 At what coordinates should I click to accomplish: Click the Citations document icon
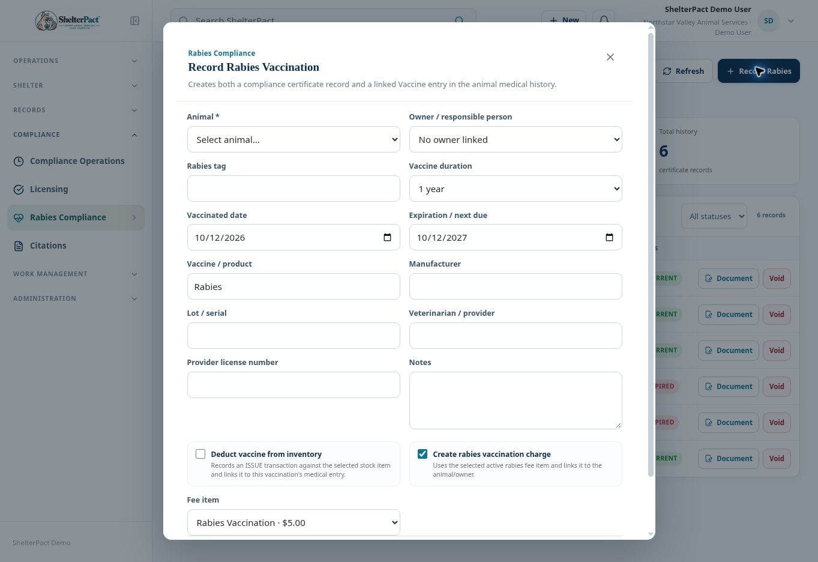19,246
